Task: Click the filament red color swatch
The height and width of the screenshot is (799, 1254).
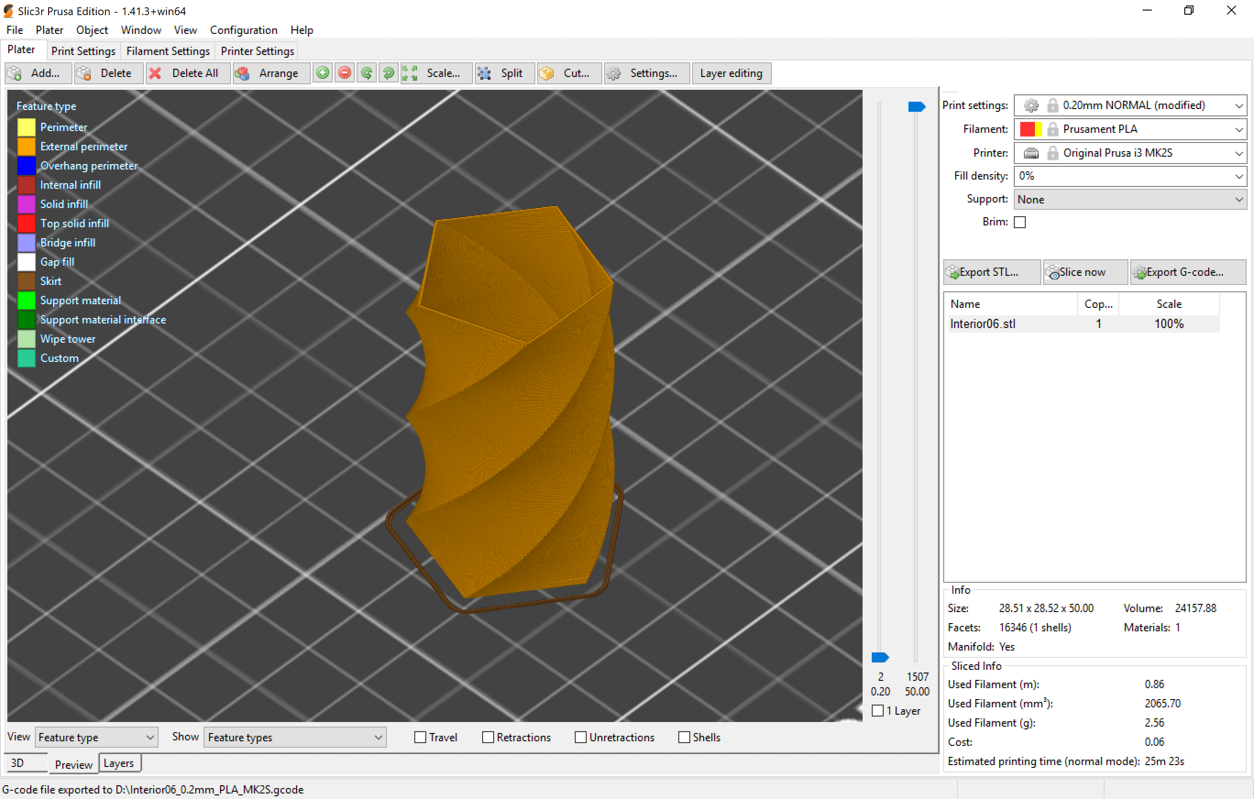Action: point(1027,129)
